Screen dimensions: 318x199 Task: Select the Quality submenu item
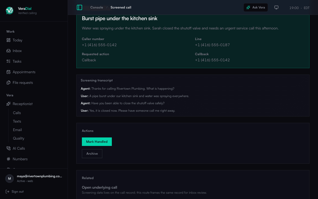tap(19, 138)
